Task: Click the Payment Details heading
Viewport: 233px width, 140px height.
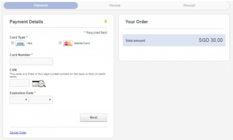Action: point(26,22)
